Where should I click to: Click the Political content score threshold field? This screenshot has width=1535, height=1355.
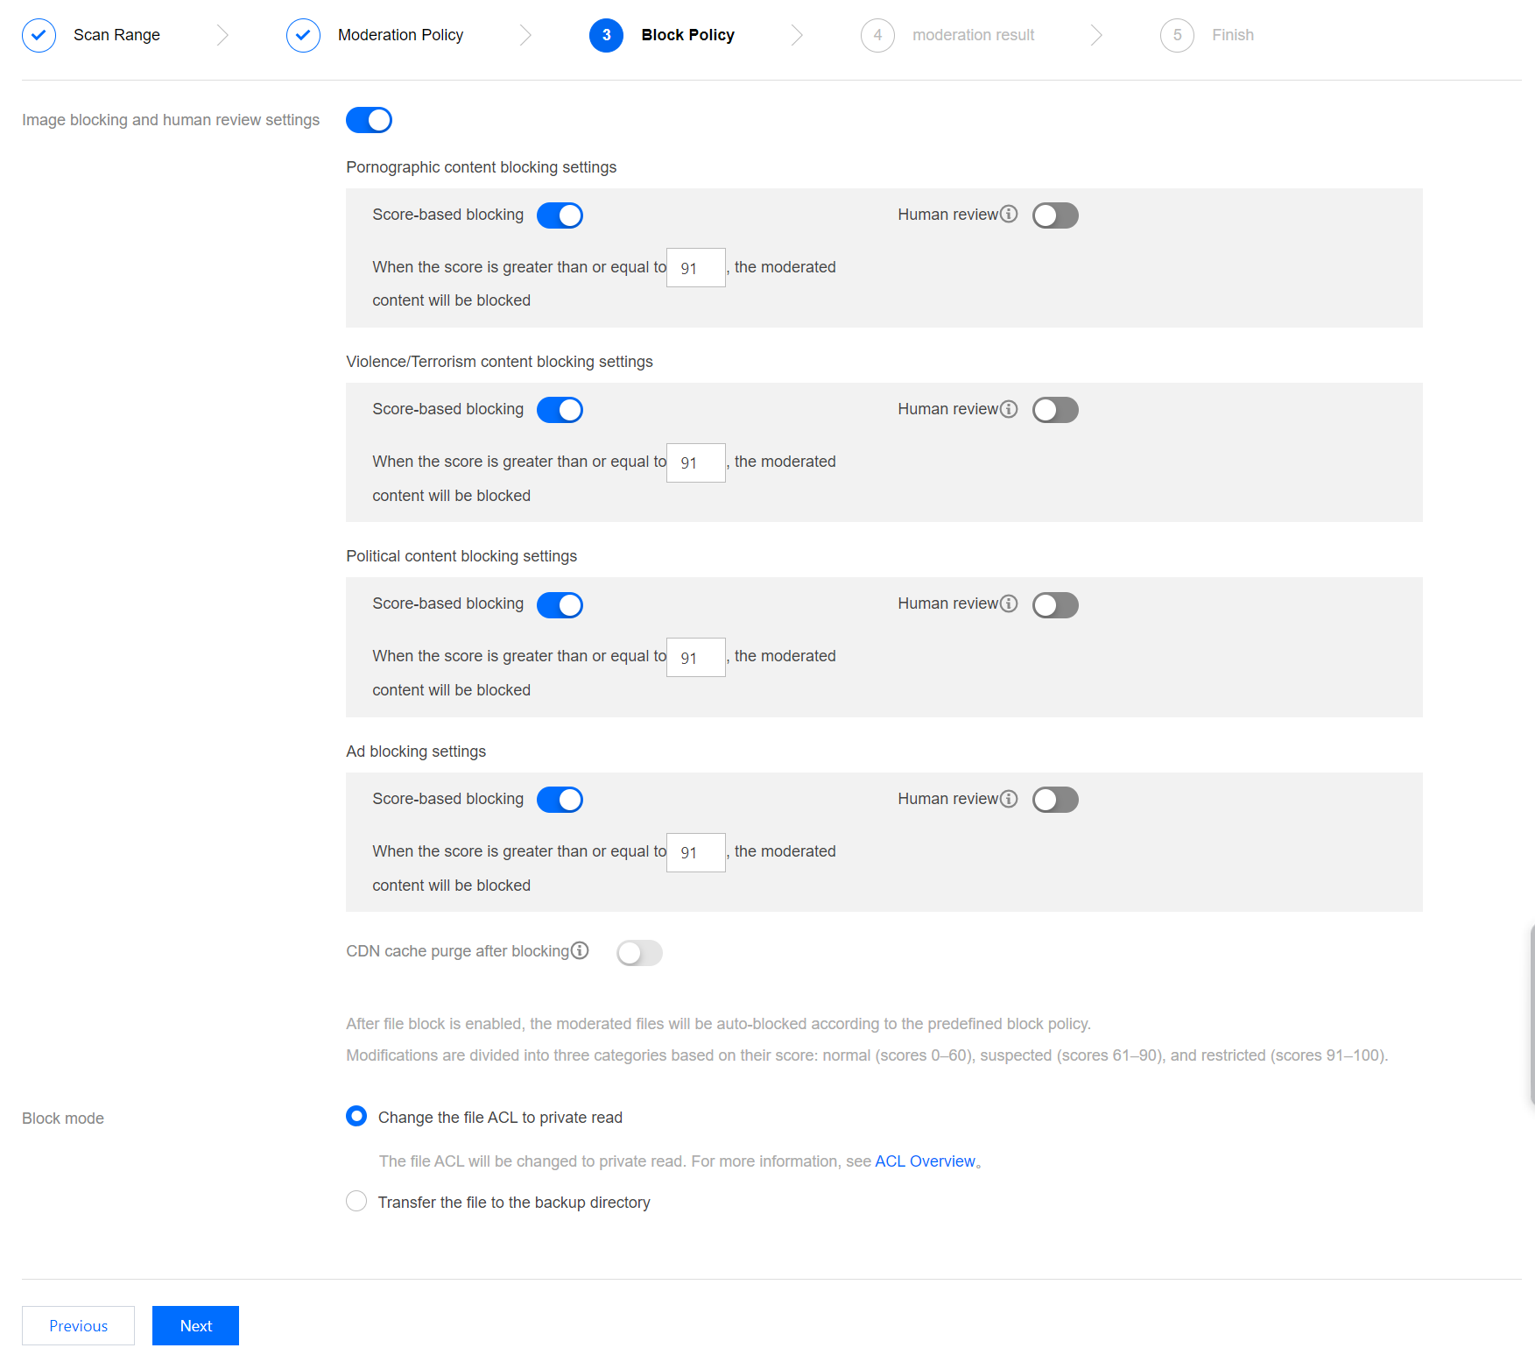pyautogui.click(x=695, y=658)
